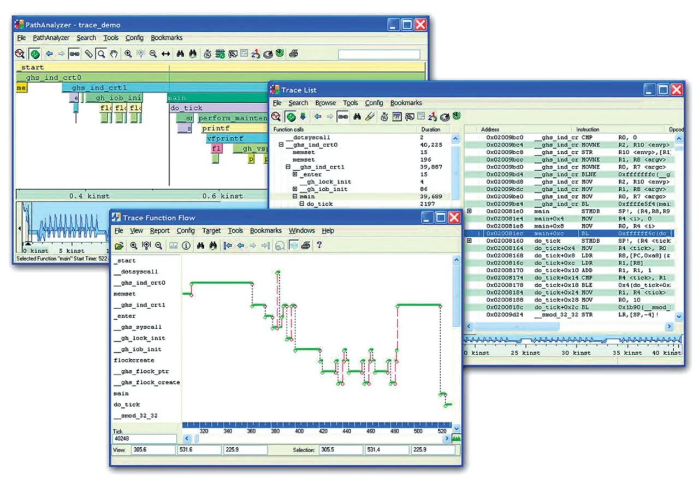Screen dimensions: 699x485
Task: Toggle the chain link button in PathAnalyzer toolbar
Action: click(75, 54)
